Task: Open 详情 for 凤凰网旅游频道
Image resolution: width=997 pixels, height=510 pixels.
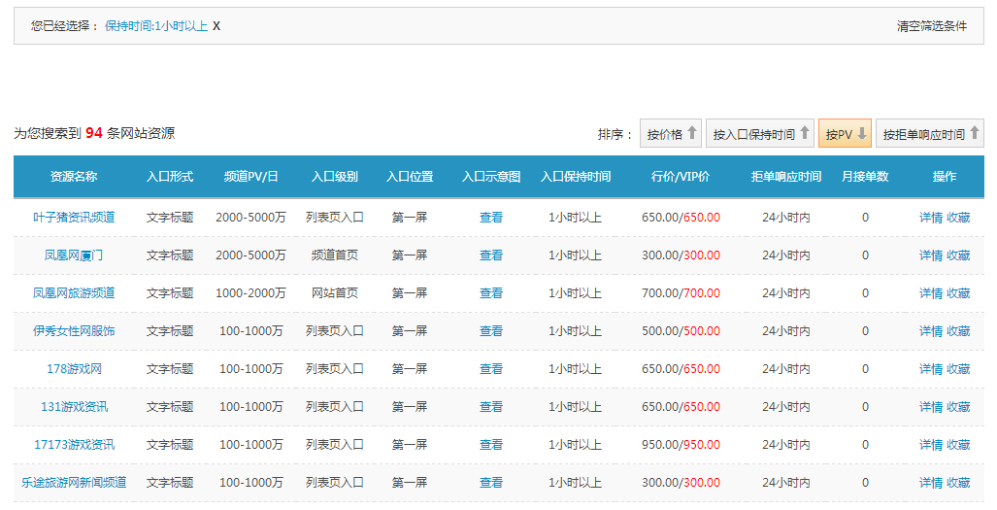Action: point(931,293)
